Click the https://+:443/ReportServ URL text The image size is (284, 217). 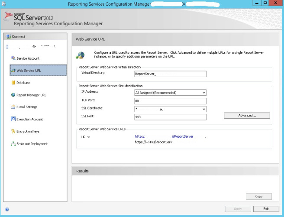coord(154,142)
